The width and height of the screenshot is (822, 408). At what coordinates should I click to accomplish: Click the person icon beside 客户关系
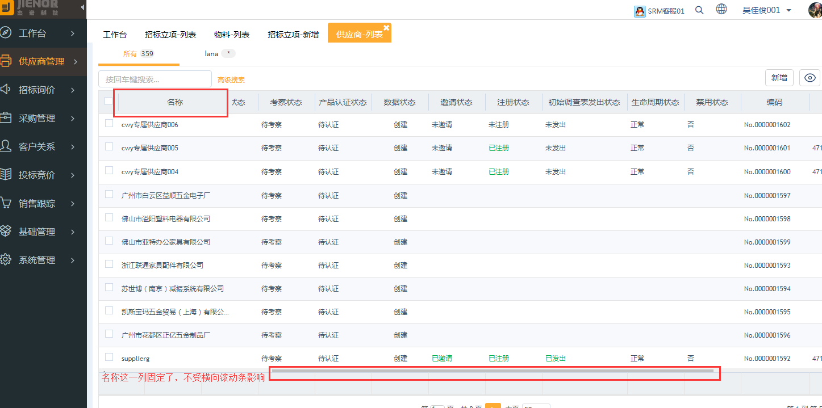coord(5,146)
